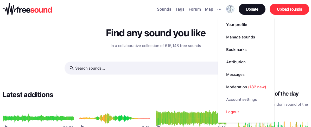Open the Forum section
This screenshot has height=127, width=311.
point(195,9)
